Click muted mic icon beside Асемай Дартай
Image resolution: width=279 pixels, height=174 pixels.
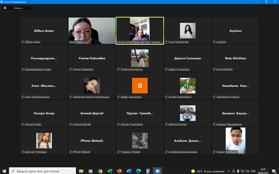[x=70, y=124]
